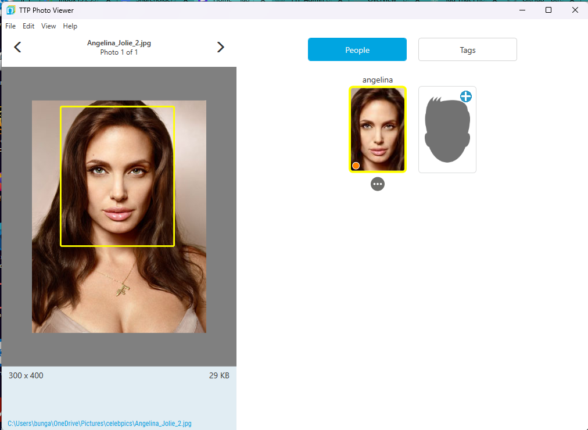Click the filename Angelina_Jolie_2.jpg

(119, 42)
